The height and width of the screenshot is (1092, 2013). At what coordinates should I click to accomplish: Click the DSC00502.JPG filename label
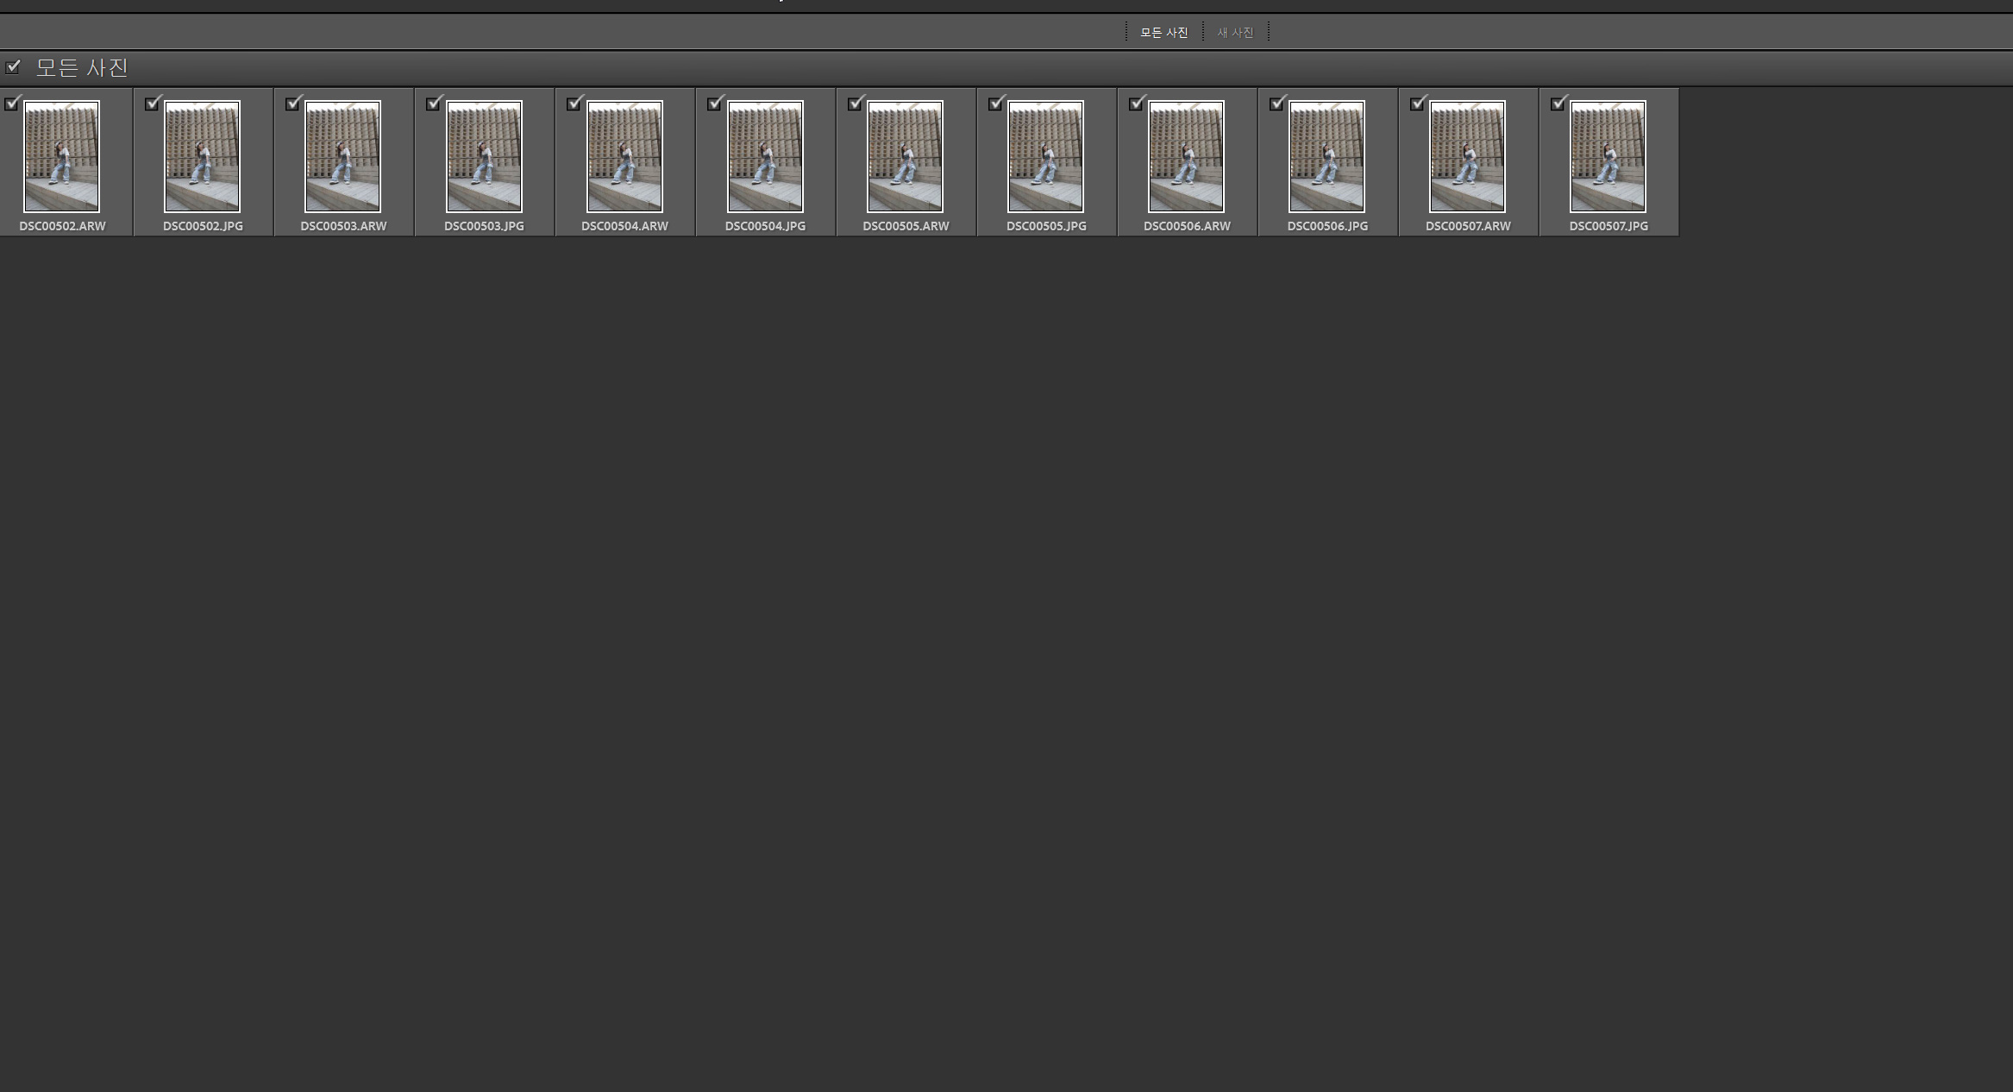tap(203, 226)
